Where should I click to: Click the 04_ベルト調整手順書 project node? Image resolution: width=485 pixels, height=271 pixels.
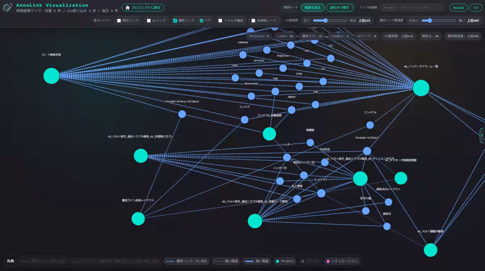(430, 250)
